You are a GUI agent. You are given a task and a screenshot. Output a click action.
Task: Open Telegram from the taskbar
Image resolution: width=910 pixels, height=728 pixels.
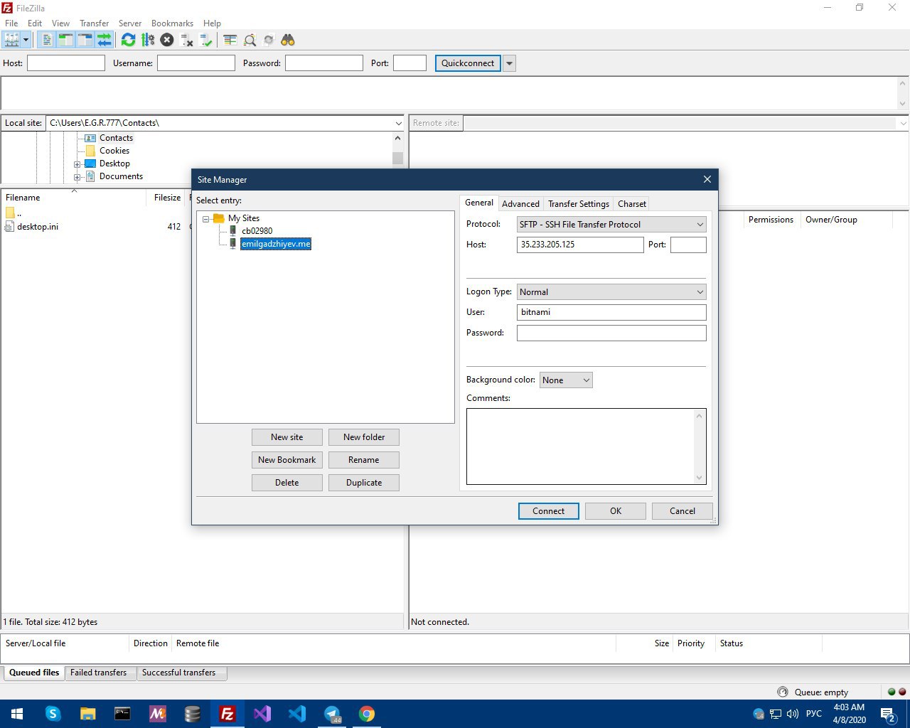[332, 714]
